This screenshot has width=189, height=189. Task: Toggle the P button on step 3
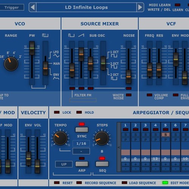(x=146, y=139)
